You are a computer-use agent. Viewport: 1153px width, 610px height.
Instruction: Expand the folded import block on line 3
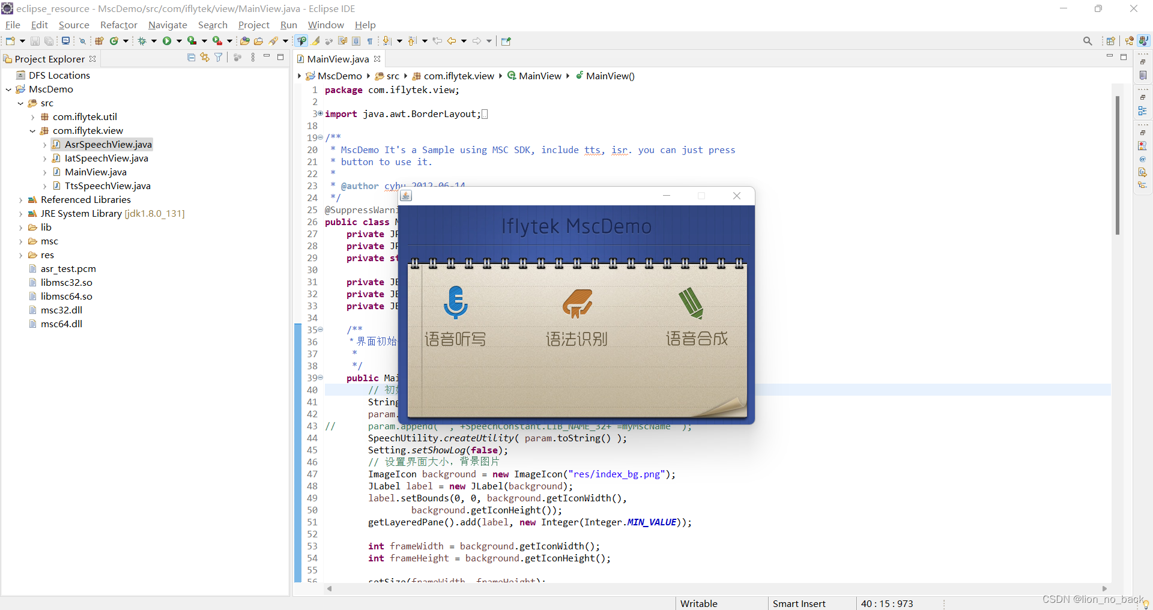(x=320, y=113)
